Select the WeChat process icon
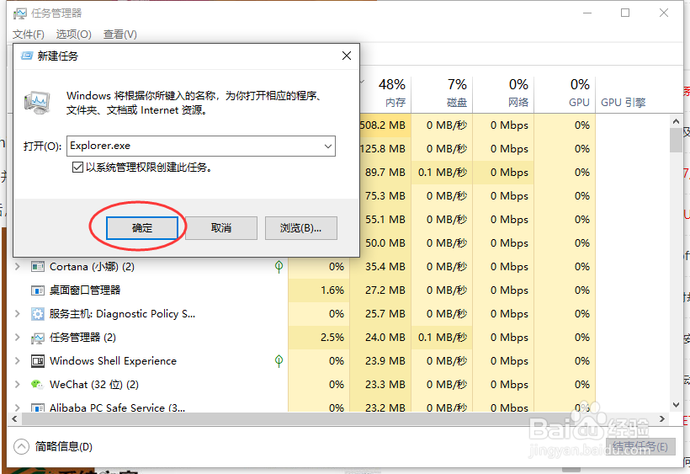This screenshot has width=690, height=474. [x=37, y=385]
